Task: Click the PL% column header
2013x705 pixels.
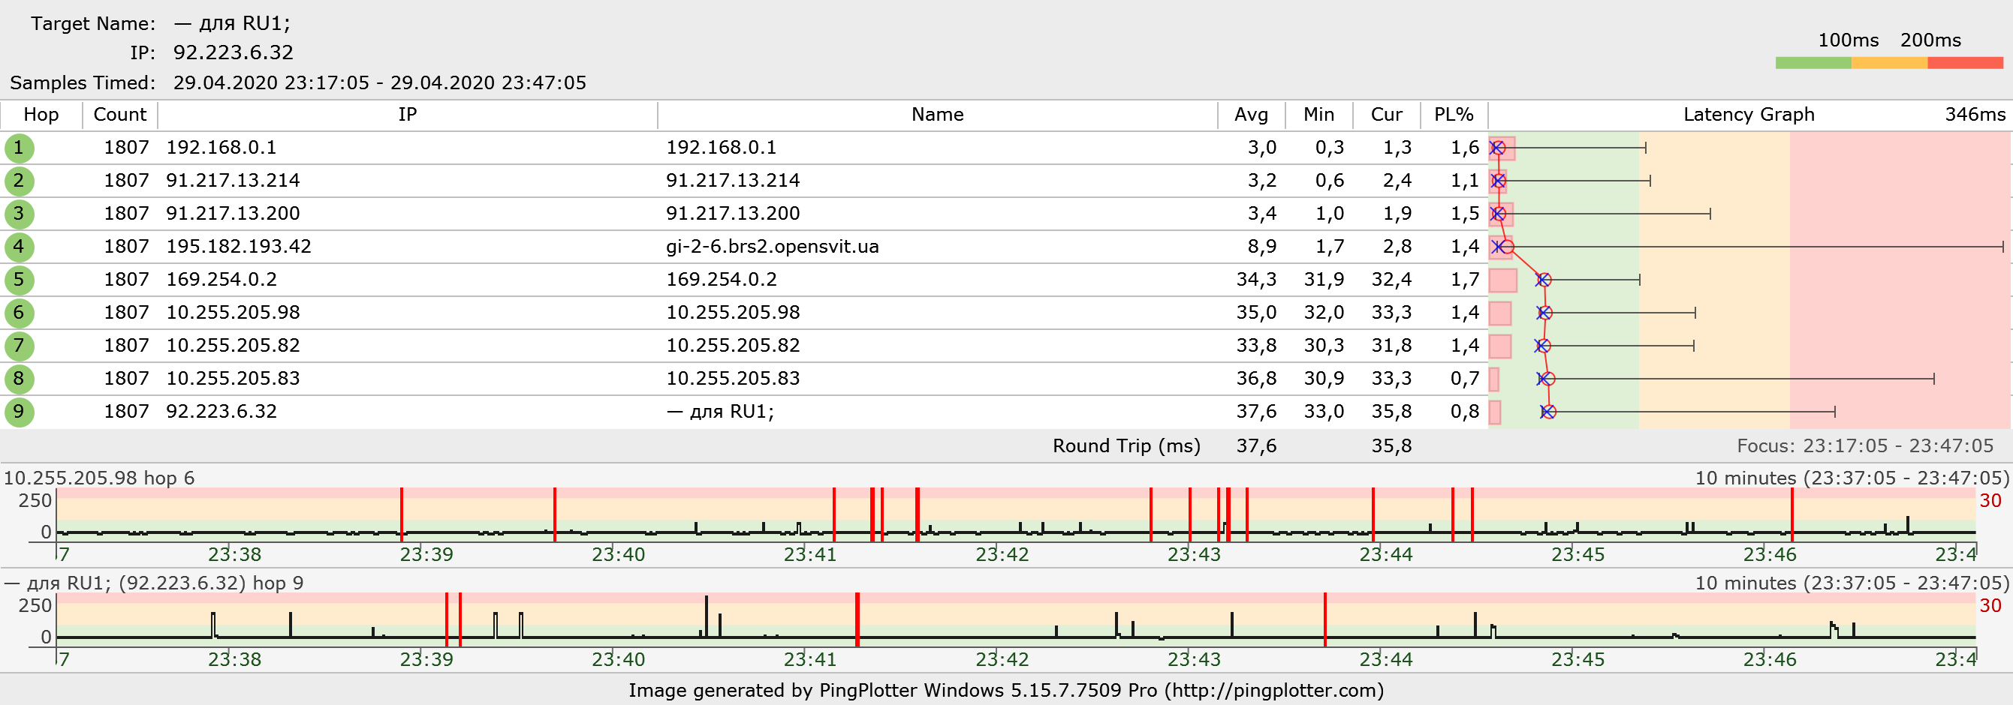Action: click(1454, 115)
